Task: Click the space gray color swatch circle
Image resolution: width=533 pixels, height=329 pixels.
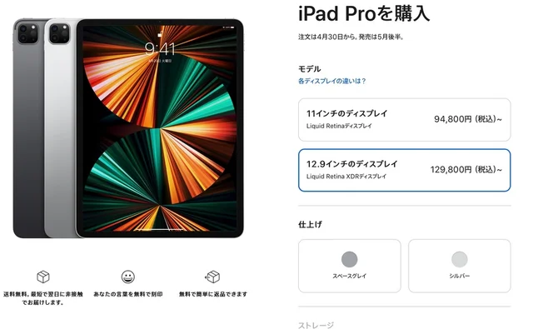Action: coord(350,259)
